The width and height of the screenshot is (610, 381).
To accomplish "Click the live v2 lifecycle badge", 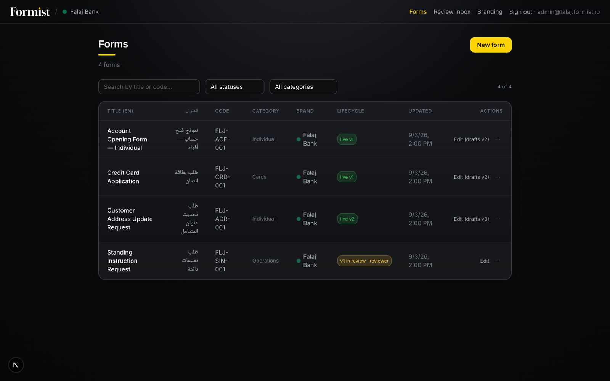I will coord(347,219).
